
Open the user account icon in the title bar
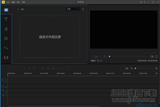pyautogui.click(x=141, y=2)
